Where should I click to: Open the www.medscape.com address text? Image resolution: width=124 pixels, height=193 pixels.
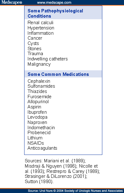[54, 2]
